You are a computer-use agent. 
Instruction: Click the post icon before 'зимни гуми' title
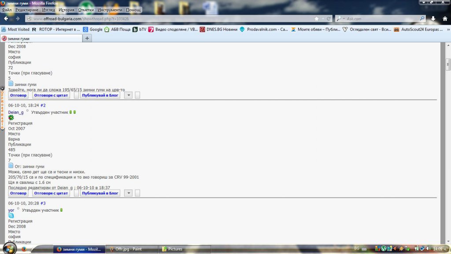11,83
